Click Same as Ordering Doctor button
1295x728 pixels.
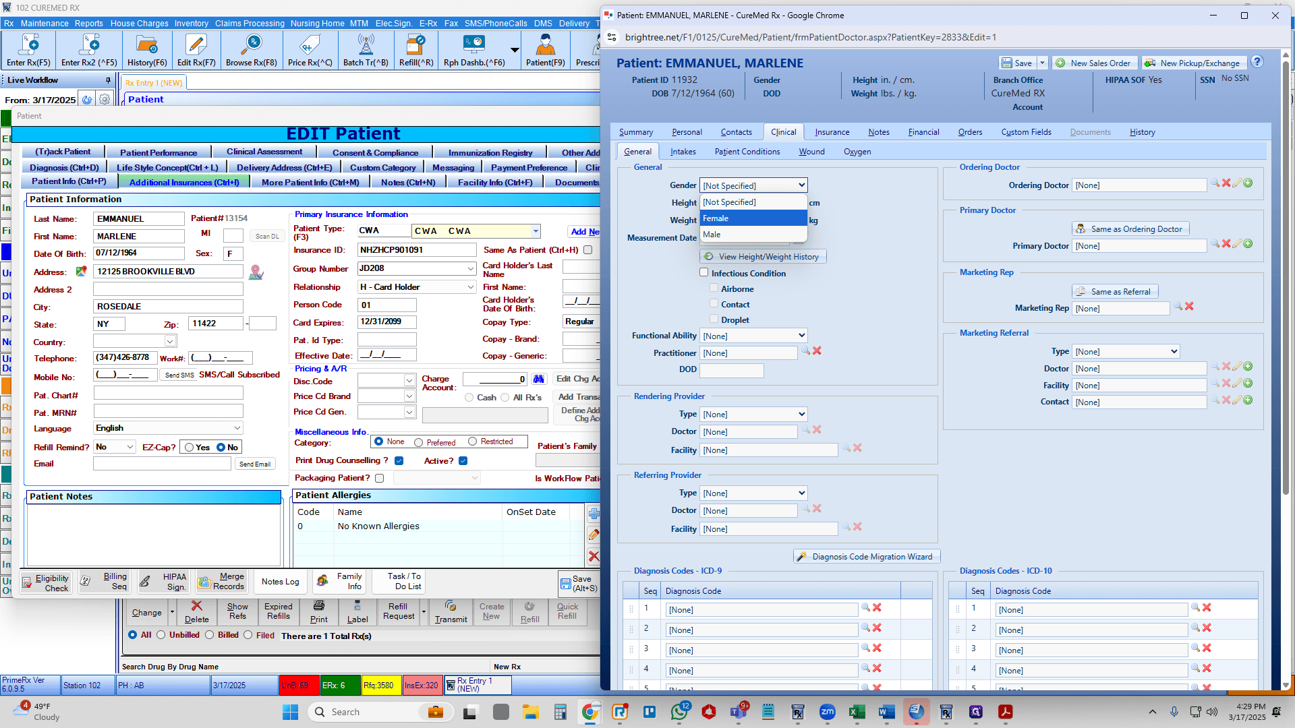tap(1130, 229)
